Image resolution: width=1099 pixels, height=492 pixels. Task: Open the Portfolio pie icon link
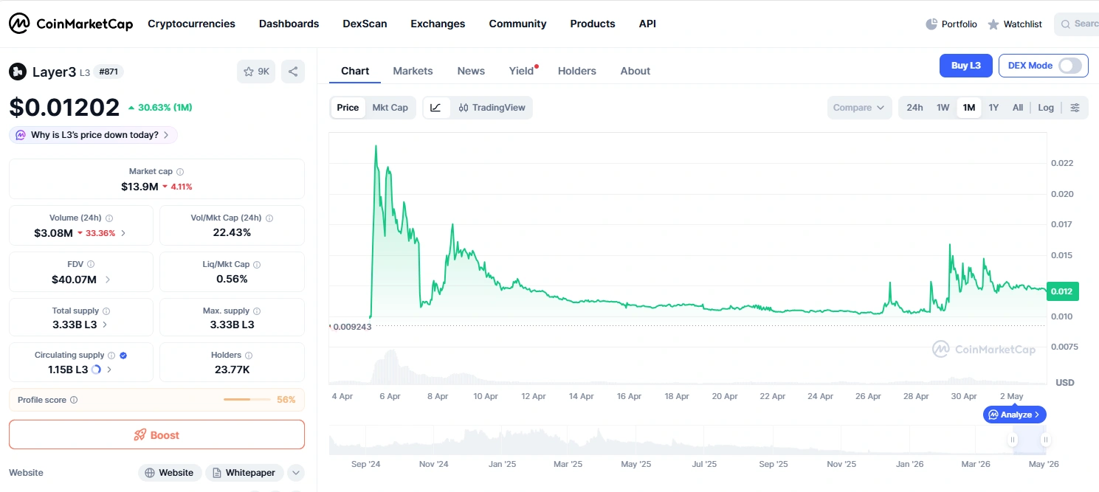(951, 24)
